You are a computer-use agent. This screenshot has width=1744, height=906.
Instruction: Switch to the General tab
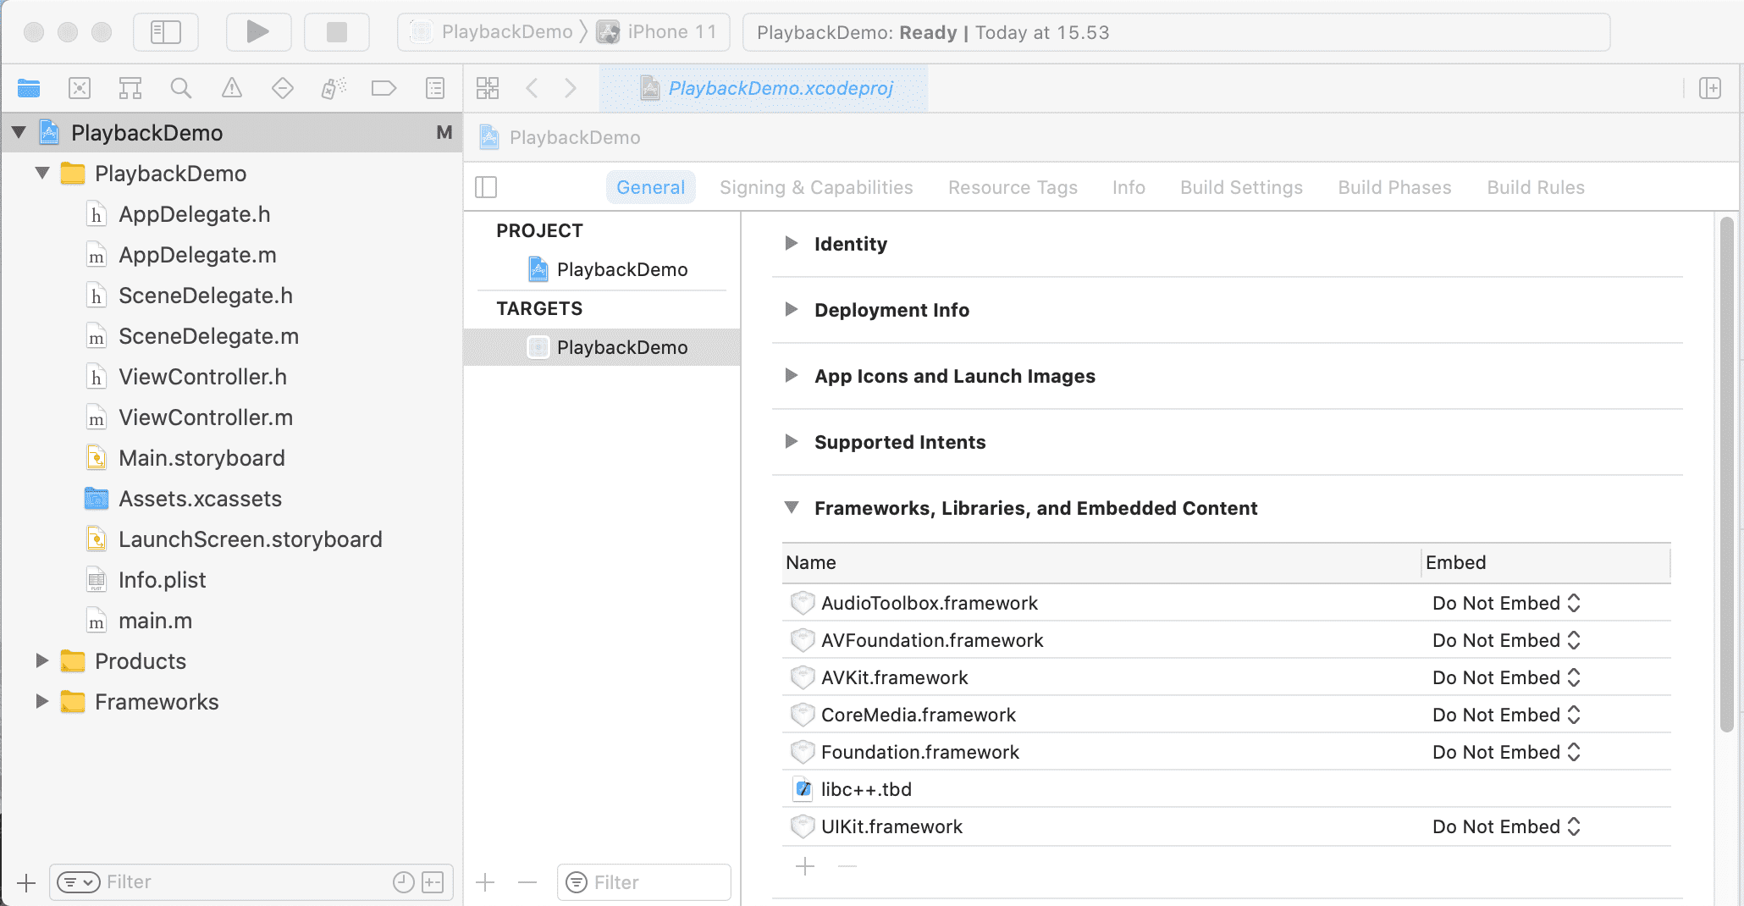650,187
